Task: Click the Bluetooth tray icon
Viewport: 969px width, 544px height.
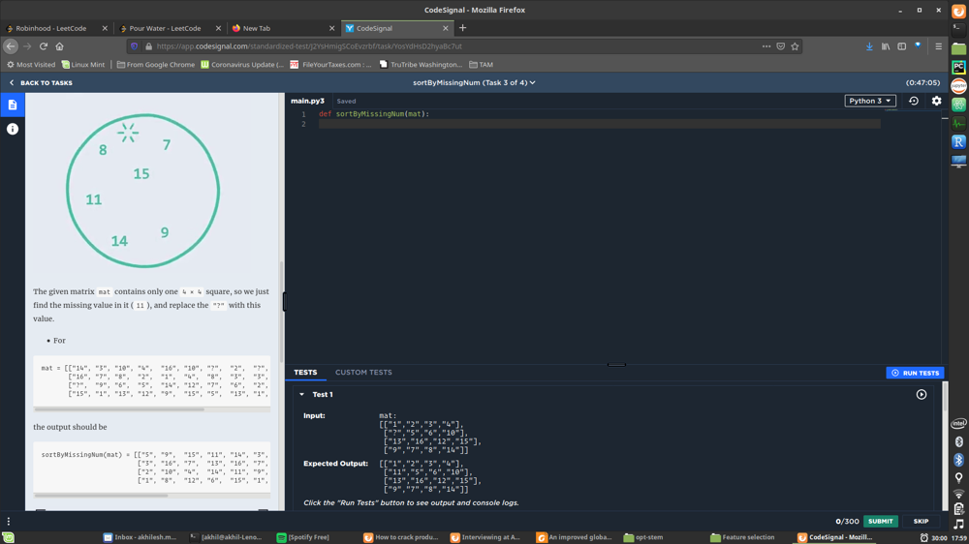Action: click(x=958, y=460)
